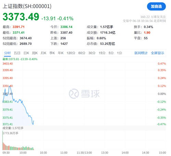Click the 上证指数(SH:000001) title
This screenshot has height=156, width=171.
(27, 6)
